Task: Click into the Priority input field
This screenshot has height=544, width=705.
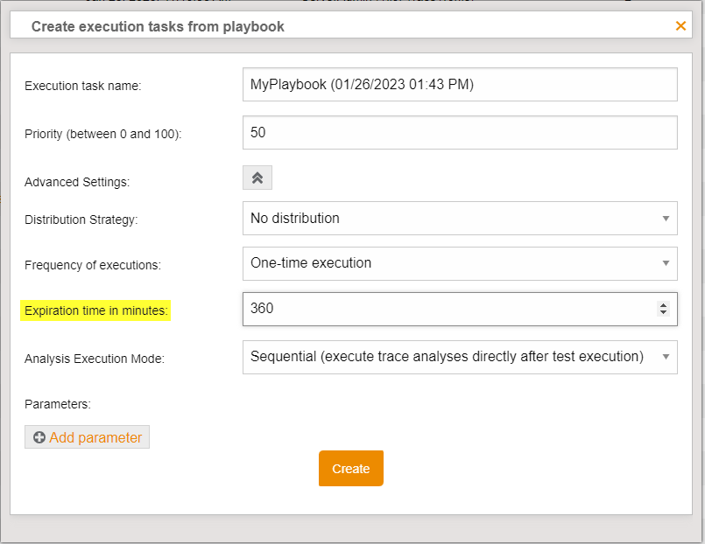Action: click(x=459, y=133)
